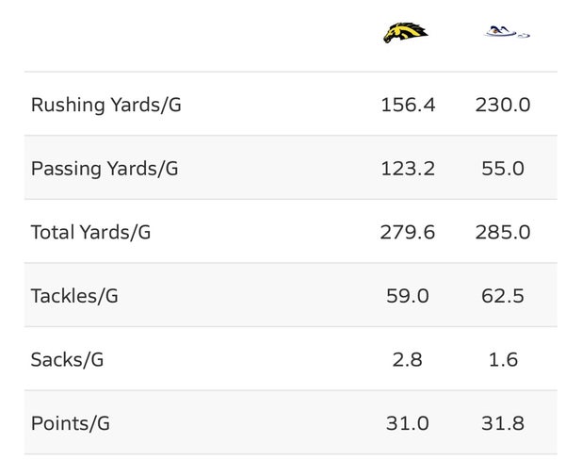The height and width of the screenshot is (460, 582).
Task: Click the 59.0 tackles value
Action: click(408, 296)
